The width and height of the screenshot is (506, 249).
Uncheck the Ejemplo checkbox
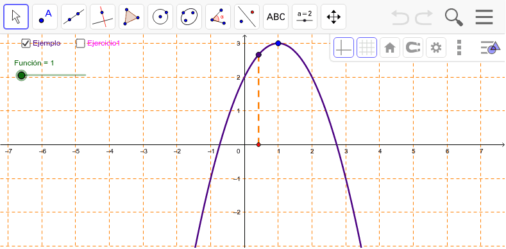point(26,43)
